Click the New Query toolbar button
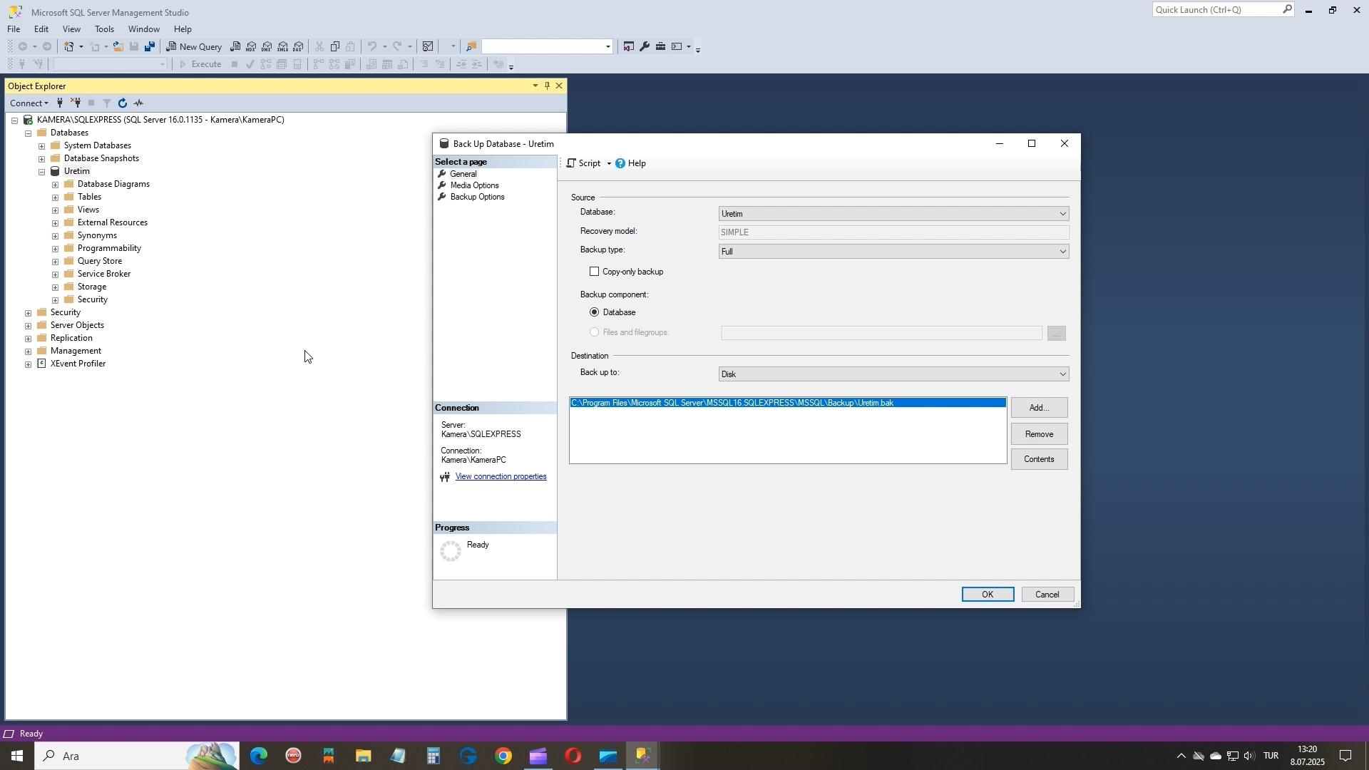The width and height of the screenshot is (1369, 770). click(194, 46)
